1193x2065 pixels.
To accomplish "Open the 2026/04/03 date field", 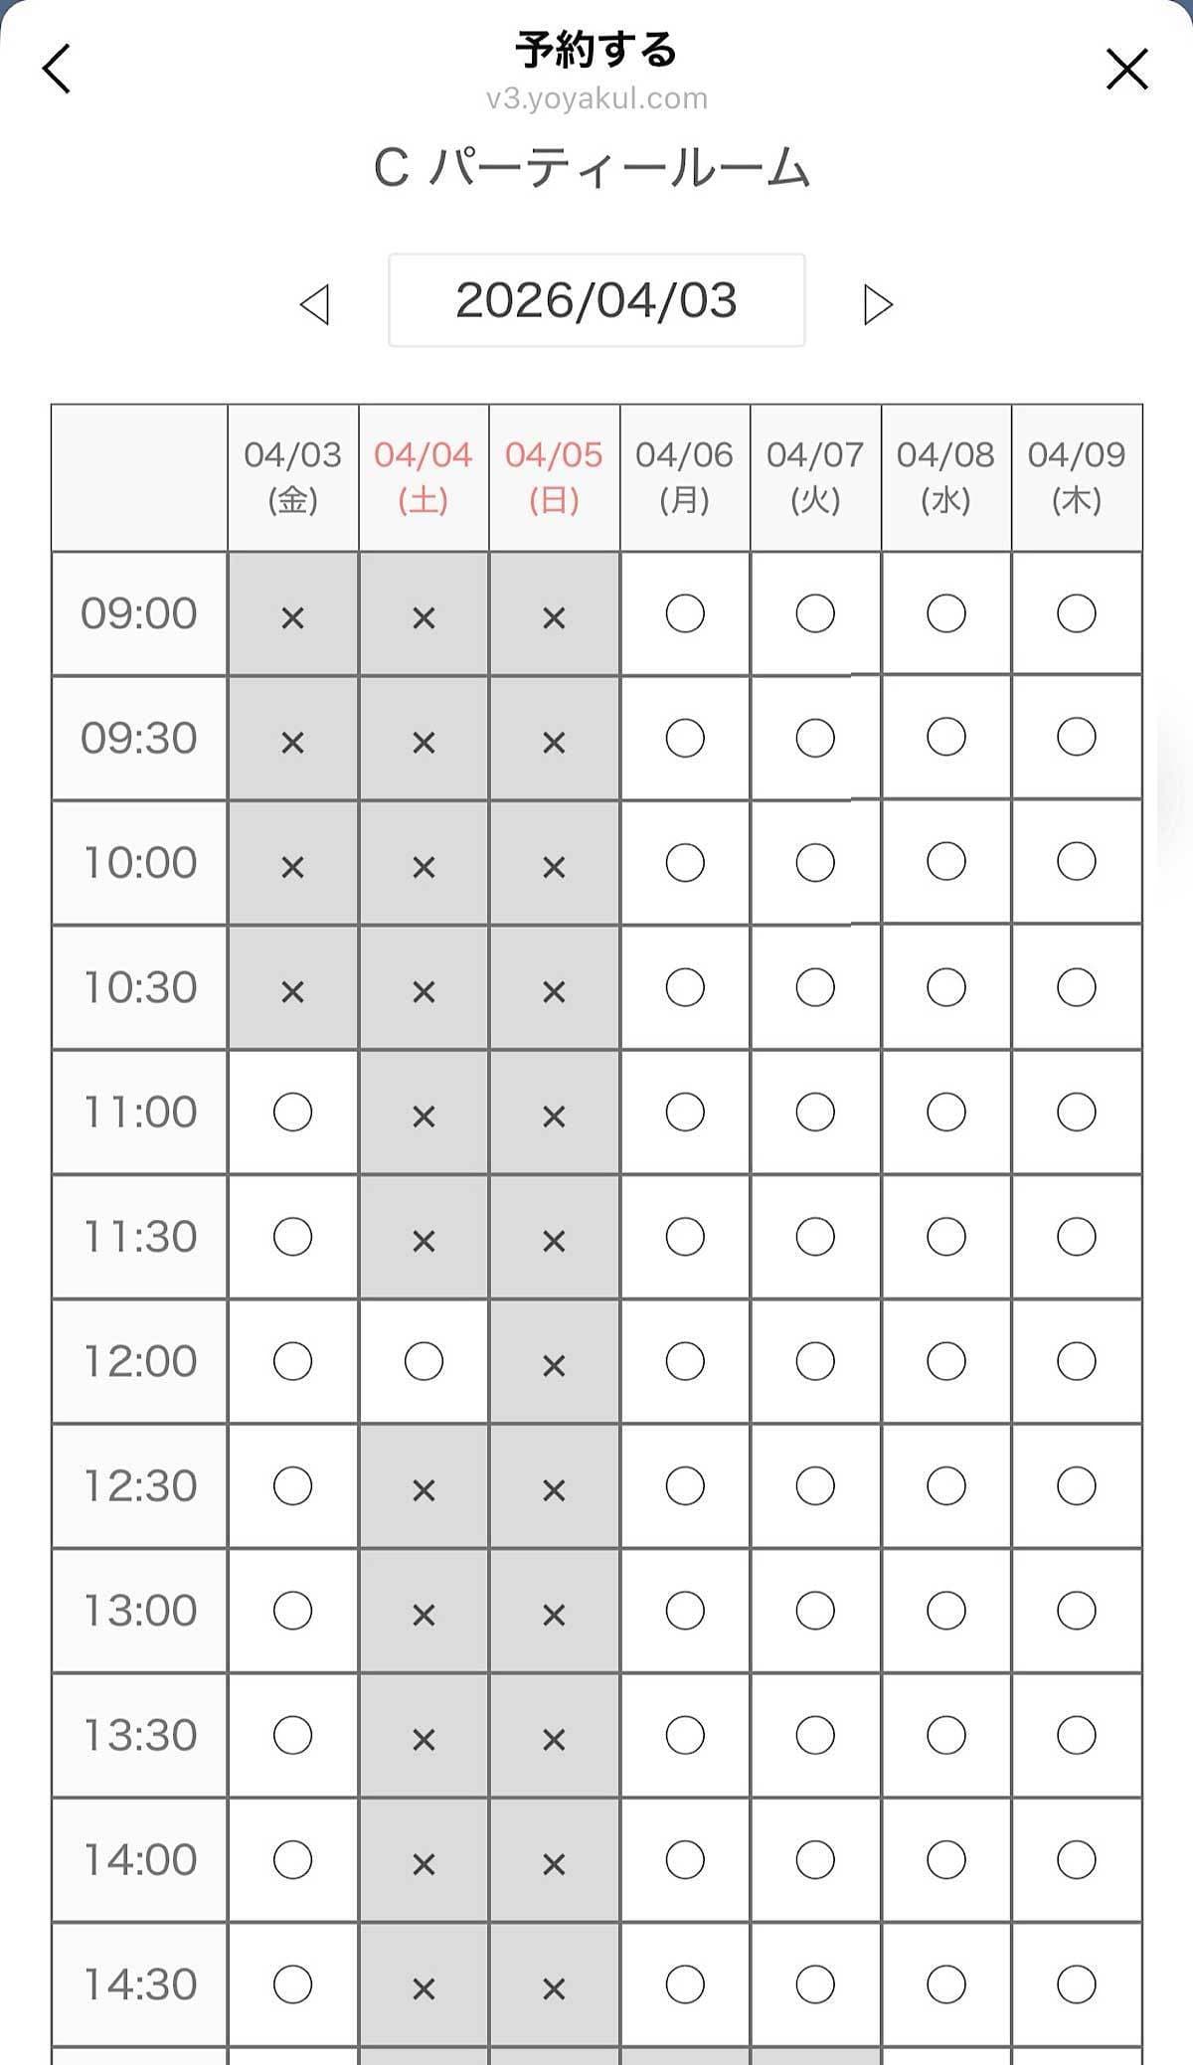I will (596, 300).
